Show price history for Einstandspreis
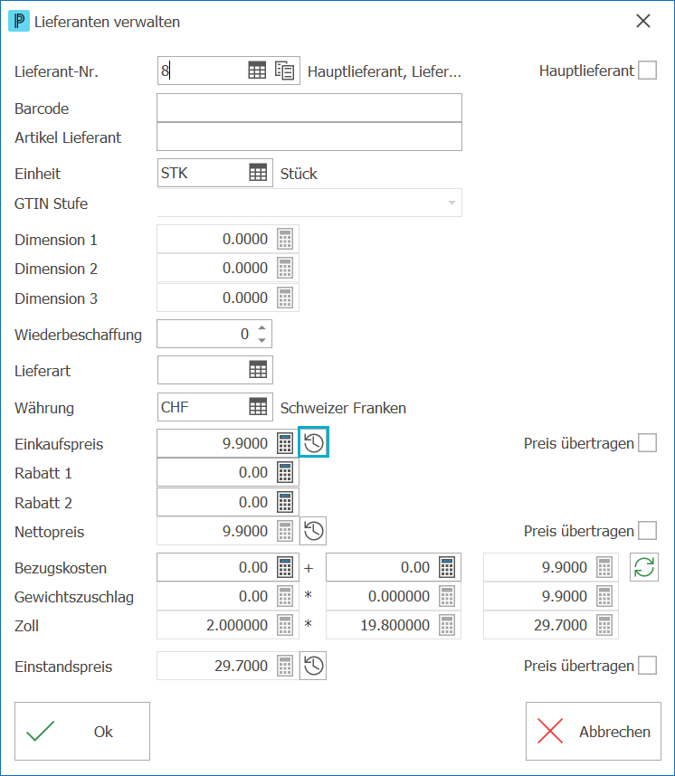Image resolution: width=675 pixels, height=776 pixels. tap(313, 666)
